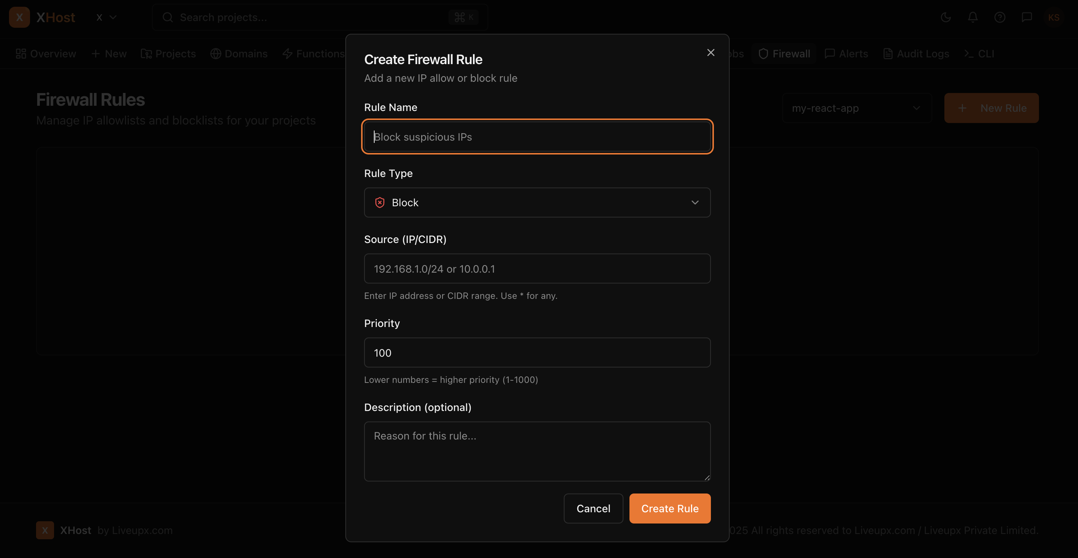Click the XHost logo icon
The image size is (1078, 558).
click(19, 17)
